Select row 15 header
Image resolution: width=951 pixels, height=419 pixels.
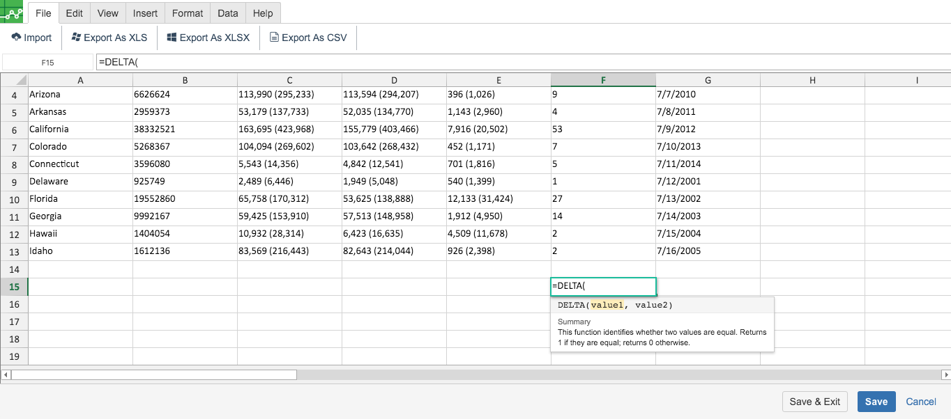click(x=14, y=287)
